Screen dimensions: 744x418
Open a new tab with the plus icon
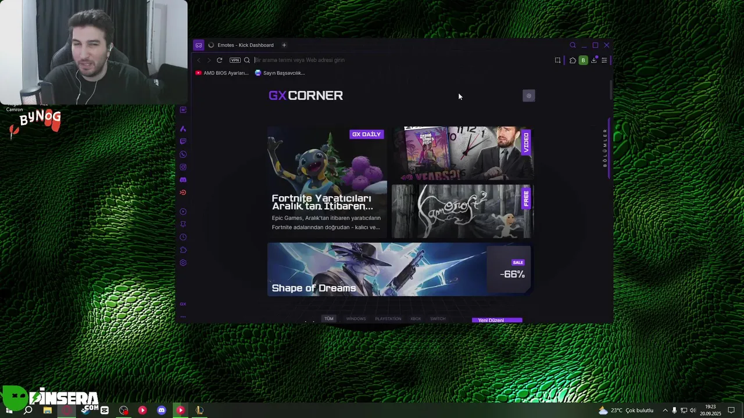(284, 45)
